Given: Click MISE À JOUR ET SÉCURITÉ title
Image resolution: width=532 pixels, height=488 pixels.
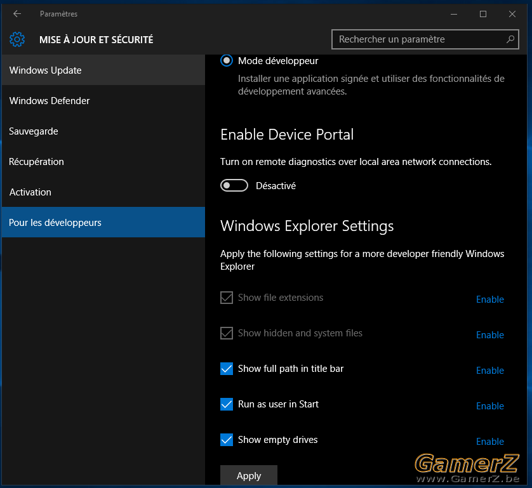Looking at the screenshot, I should 96,40.
